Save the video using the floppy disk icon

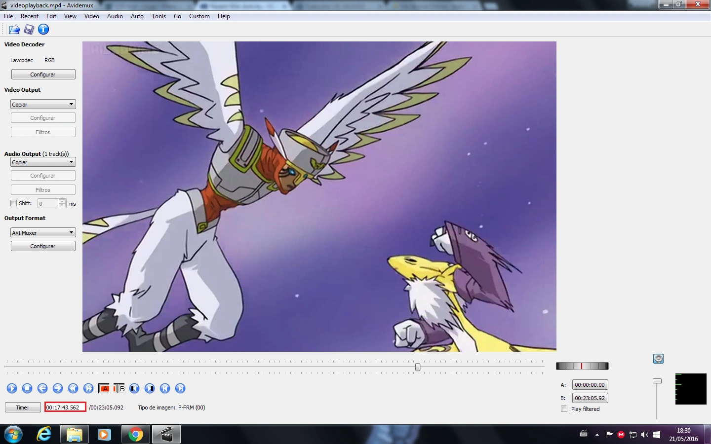point(29,30)
